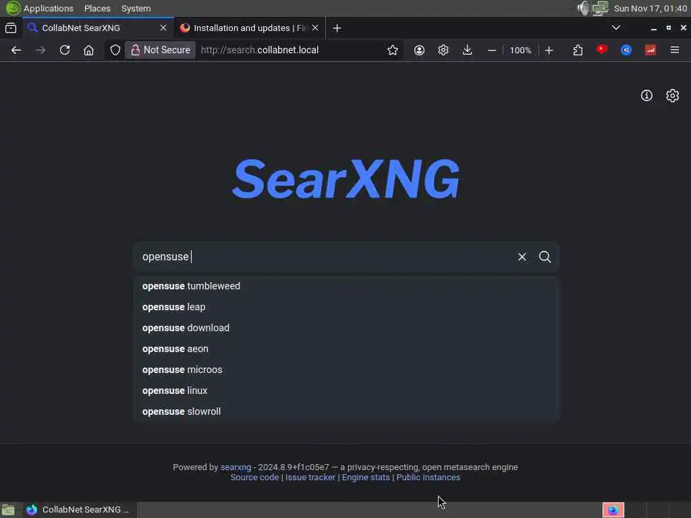Image resolution: width=691 pixels, height=518 pixels.
Task: Open the searxng footer link
Action: 236,467
